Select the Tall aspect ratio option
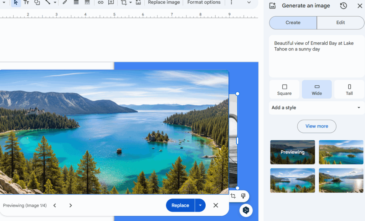Viewport: 365px width, 221px height. coord(349,90)
